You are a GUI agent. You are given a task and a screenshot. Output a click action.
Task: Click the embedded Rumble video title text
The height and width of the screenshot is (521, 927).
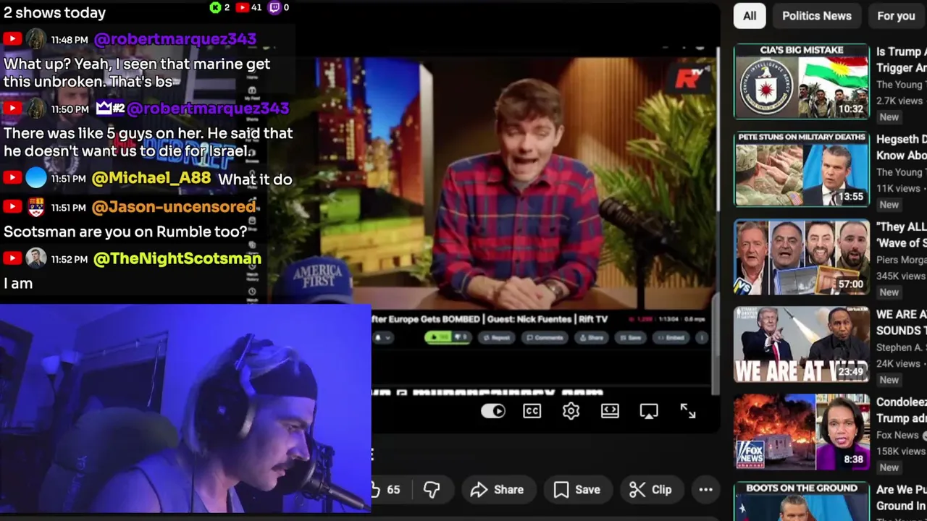[489, 319]
